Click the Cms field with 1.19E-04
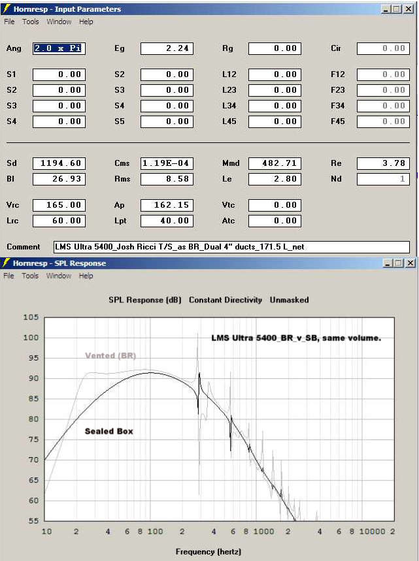Screen dimensions: 419x561 (x=167, y=163)
